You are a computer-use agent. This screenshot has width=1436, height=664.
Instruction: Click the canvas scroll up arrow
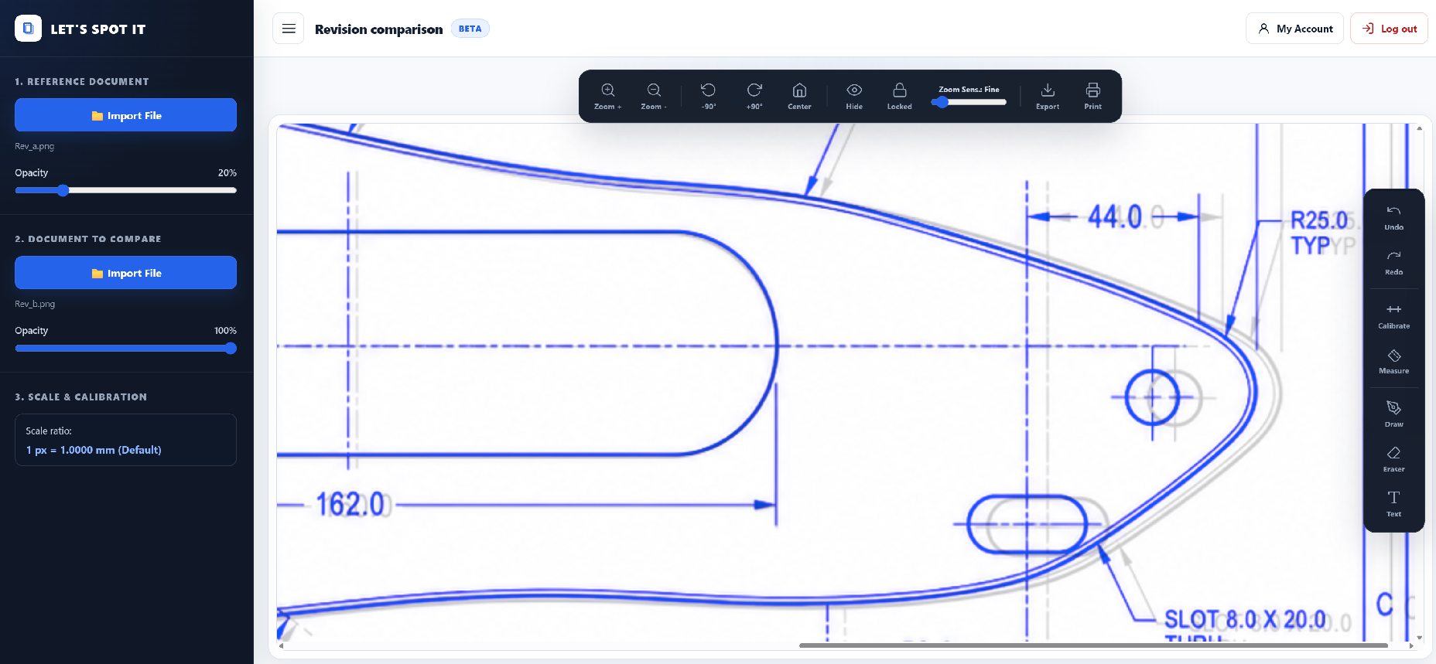(x=1419, y=128)
